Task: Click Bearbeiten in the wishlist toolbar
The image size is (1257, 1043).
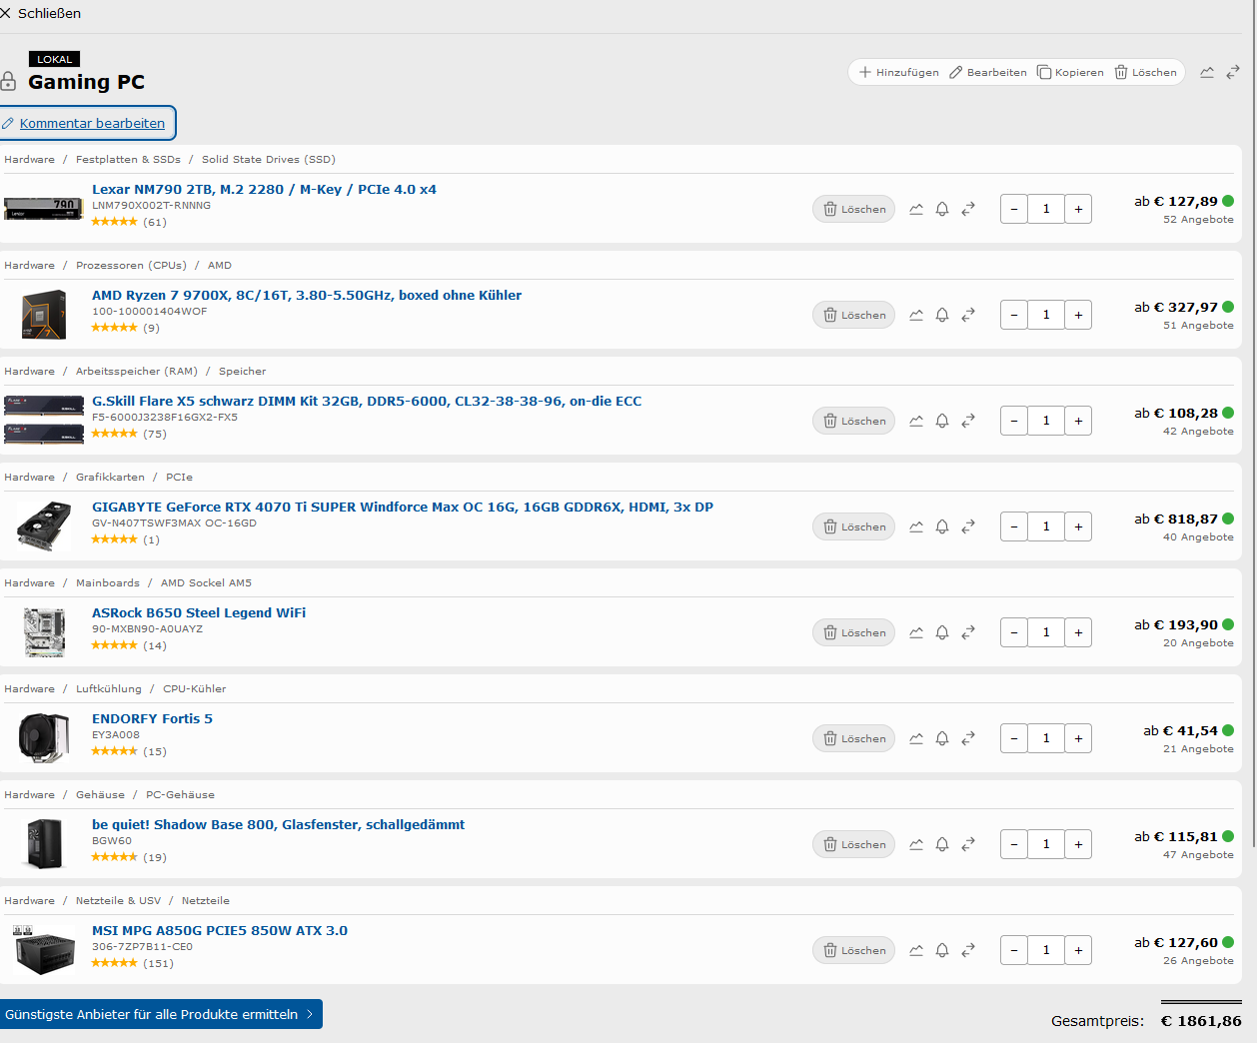Action: point(987,72)
